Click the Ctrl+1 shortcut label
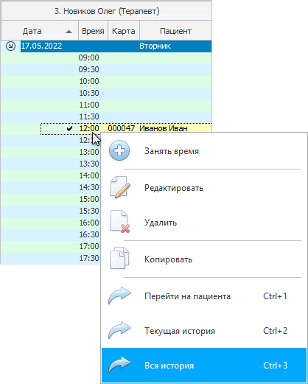 (x=275, y=296)
